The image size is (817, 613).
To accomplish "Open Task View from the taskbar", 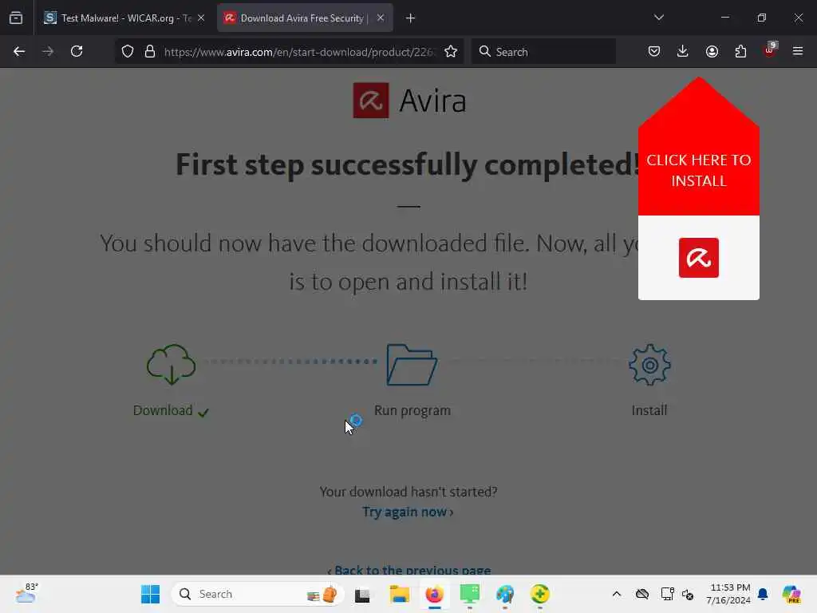I will click(362, 594).
